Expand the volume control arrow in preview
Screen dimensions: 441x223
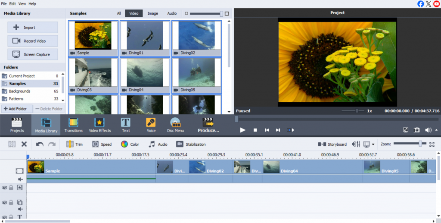(436, 130)
